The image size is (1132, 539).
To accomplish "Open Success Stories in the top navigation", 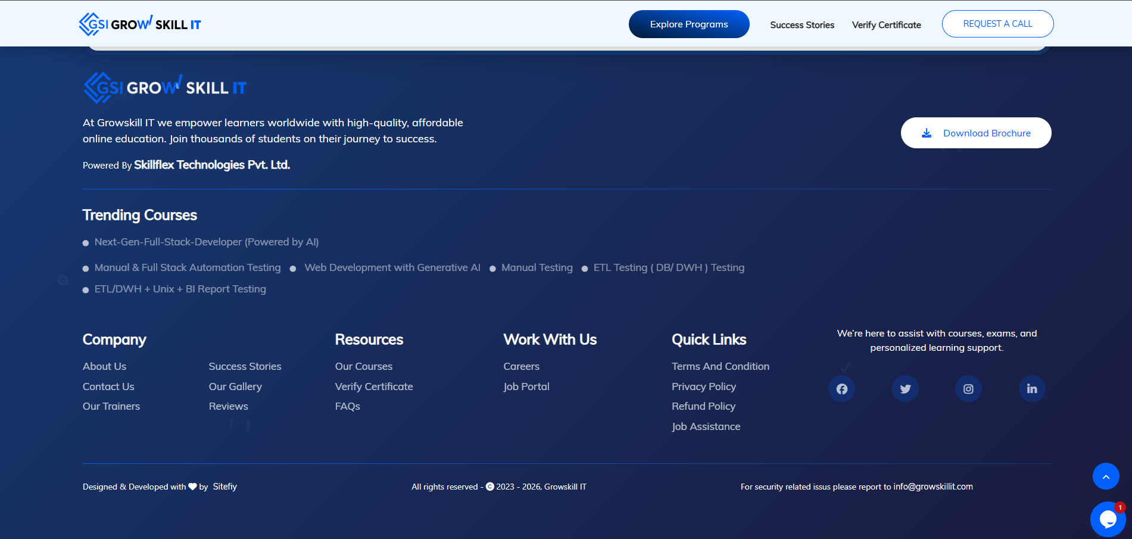I will point(802,25).
